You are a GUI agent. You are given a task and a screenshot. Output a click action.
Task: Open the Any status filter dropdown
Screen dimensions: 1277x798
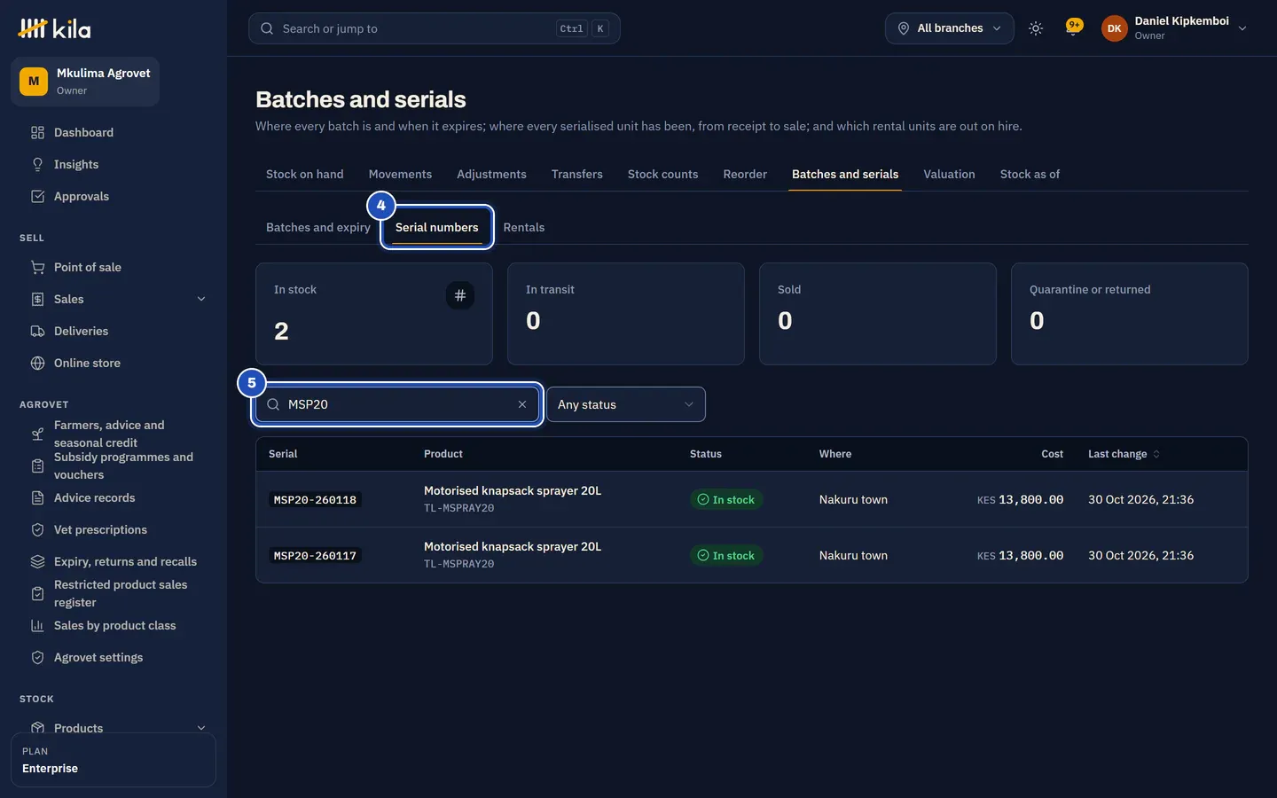coord(626,404)
